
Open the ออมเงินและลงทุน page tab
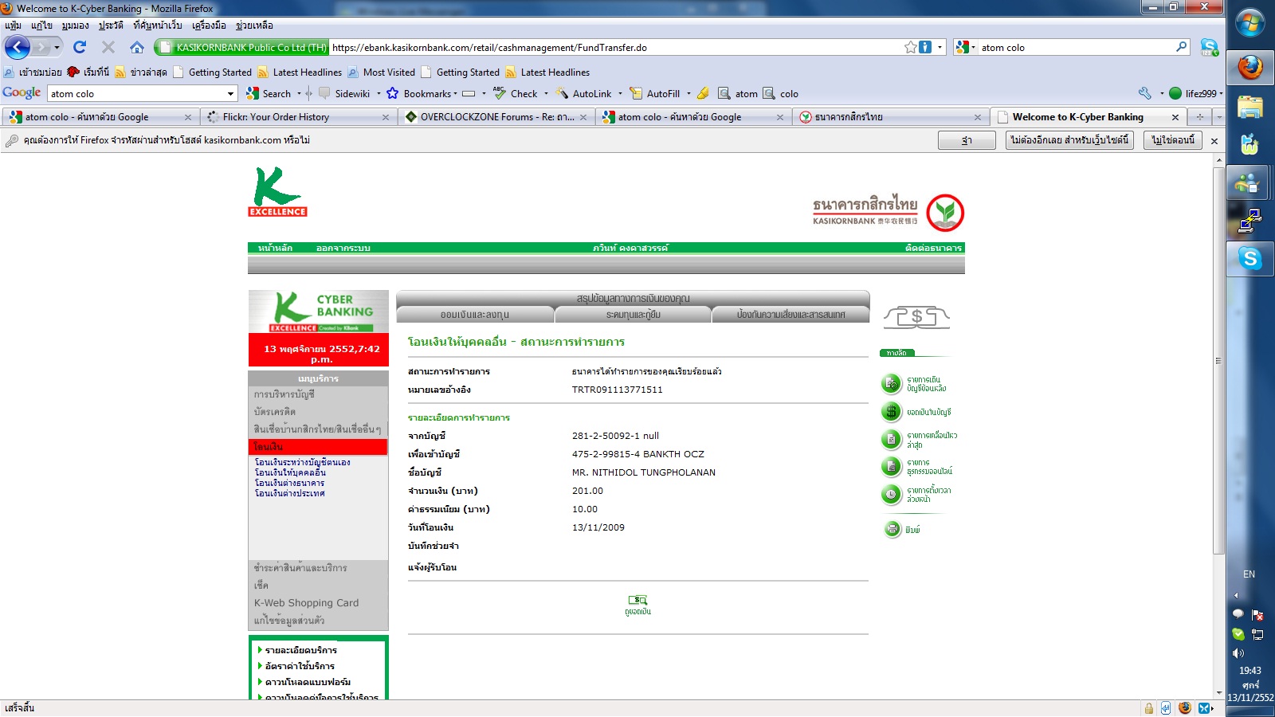pyautogui.click(x=475, y=315)
